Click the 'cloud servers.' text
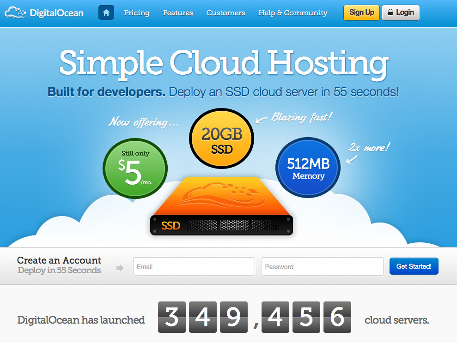This screenshot has width=457, height=343. point(396,320)
